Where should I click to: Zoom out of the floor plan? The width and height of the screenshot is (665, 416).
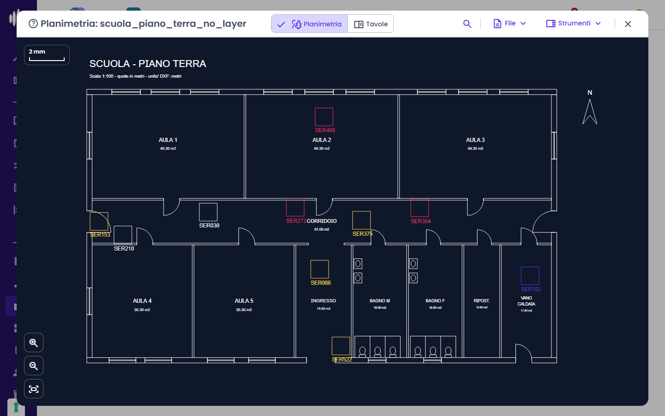pyautogui.click(x=34, y=366)
